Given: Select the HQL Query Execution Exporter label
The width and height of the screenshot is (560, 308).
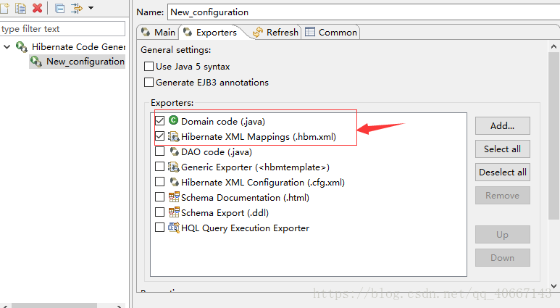Looking at the screenshot, I should (245, 228).
